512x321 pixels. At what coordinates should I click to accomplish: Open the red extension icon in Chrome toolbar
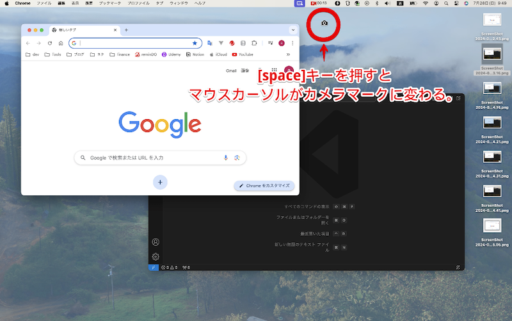tap(232, 43)
